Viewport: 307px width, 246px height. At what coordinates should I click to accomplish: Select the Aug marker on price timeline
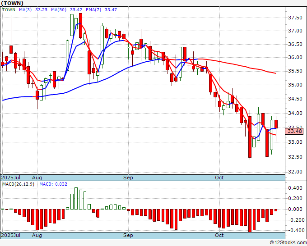[x=37, y=178]
